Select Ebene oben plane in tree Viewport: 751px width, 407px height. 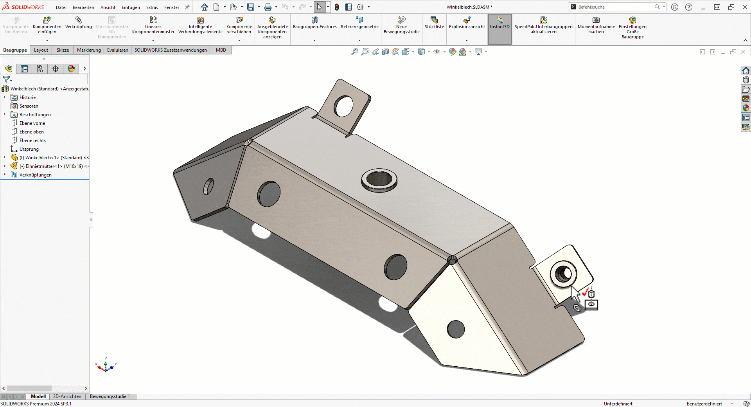click(31, 132)
